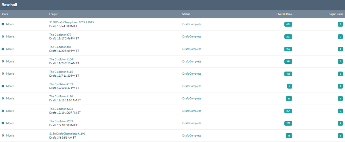Click the gear icon for The Gladiator #253 row
The height and width of the screenshot is (142, 345).
[x=3, y=123]
